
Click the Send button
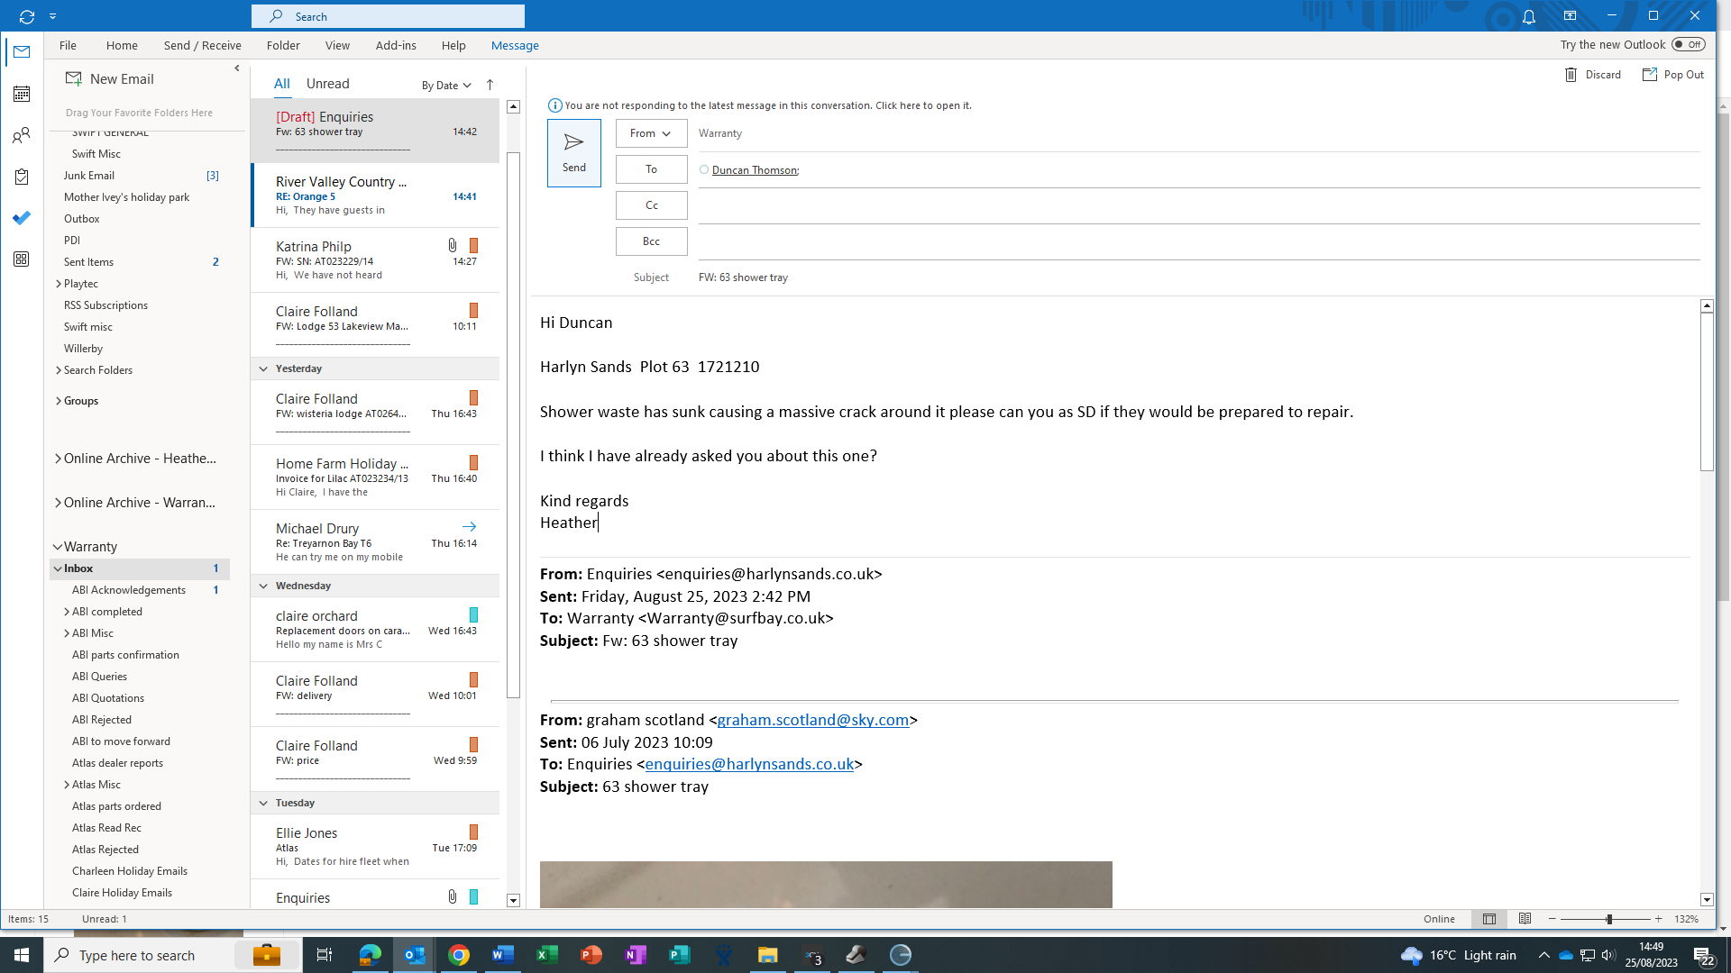[573, 153]
